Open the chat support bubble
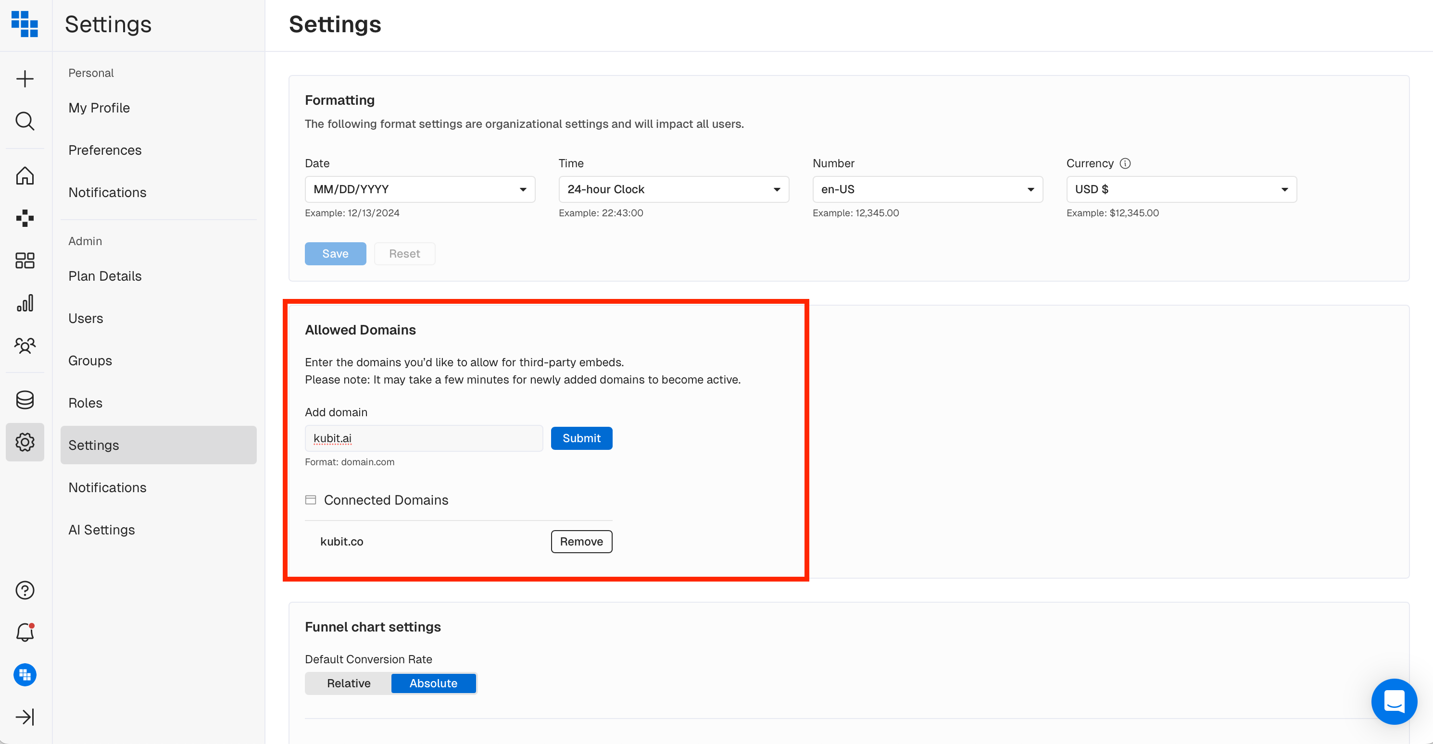The image size is (1433, 744). click(1394, 701)
